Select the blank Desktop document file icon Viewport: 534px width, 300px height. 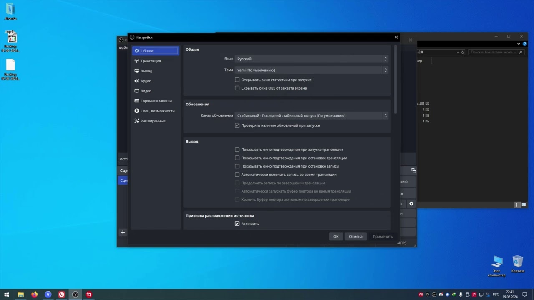[10, 70]
